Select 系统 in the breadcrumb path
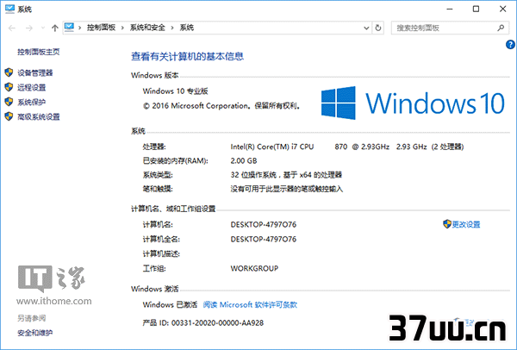The height and width of the screenshot is (350, 517). (187, 28)
